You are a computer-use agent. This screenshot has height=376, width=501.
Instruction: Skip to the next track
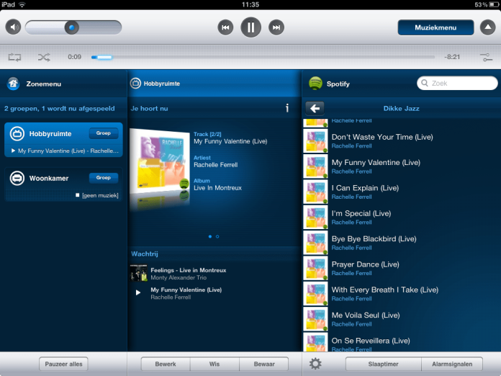coord(276,27)
